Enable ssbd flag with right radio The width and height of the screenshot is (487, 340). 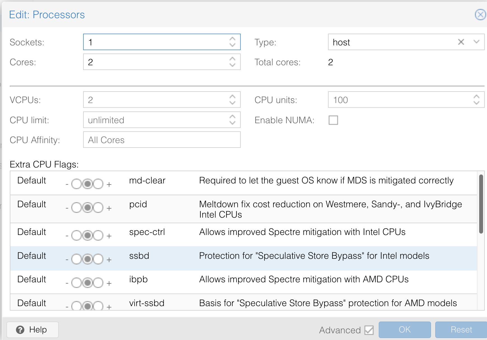click(98, 259)
